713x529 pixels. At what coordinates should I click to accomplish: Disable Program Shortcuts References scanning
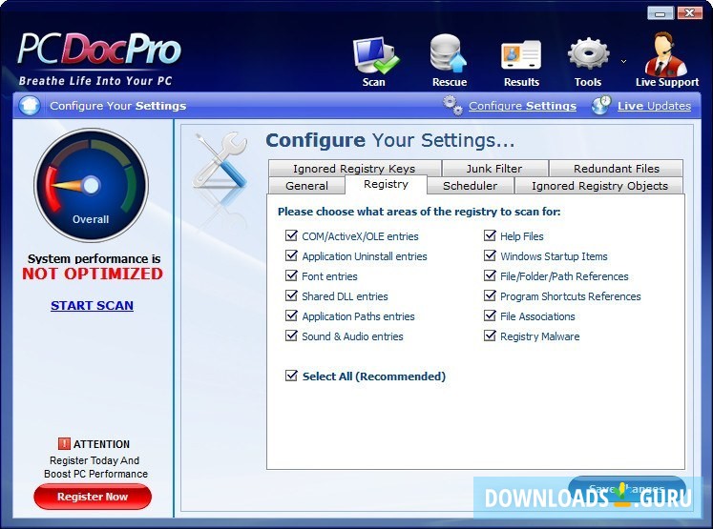490,295
